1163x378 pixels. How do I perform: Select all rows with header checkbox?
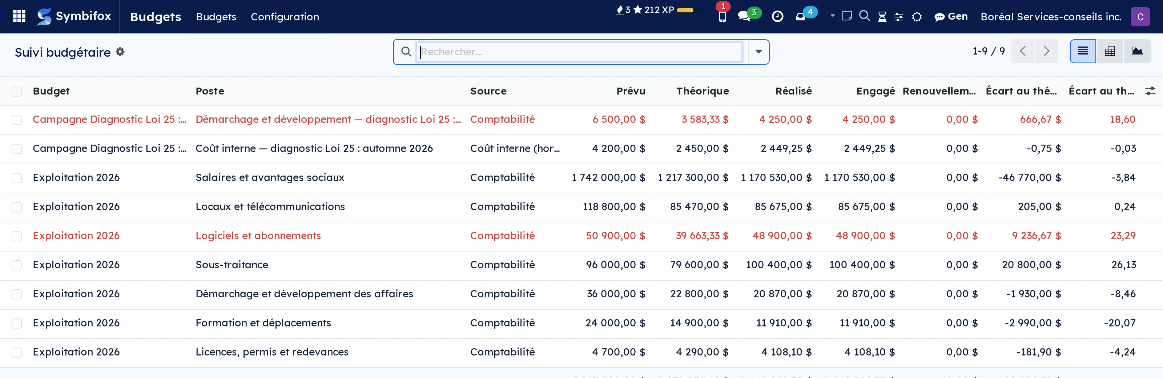coord(17,91)
